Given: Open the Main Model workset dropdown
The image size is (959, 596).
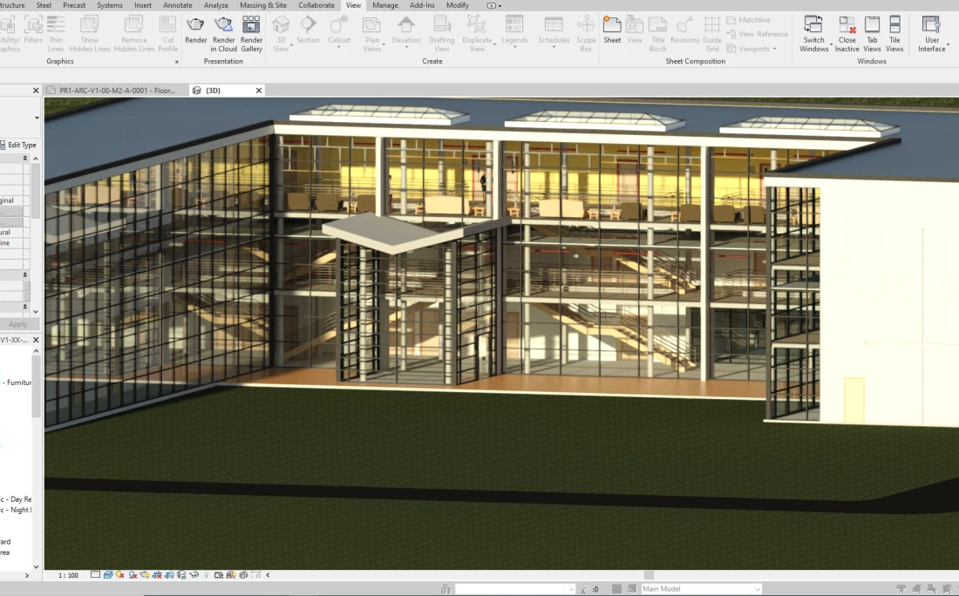Looking at the screenshot, I should [701, 589].
